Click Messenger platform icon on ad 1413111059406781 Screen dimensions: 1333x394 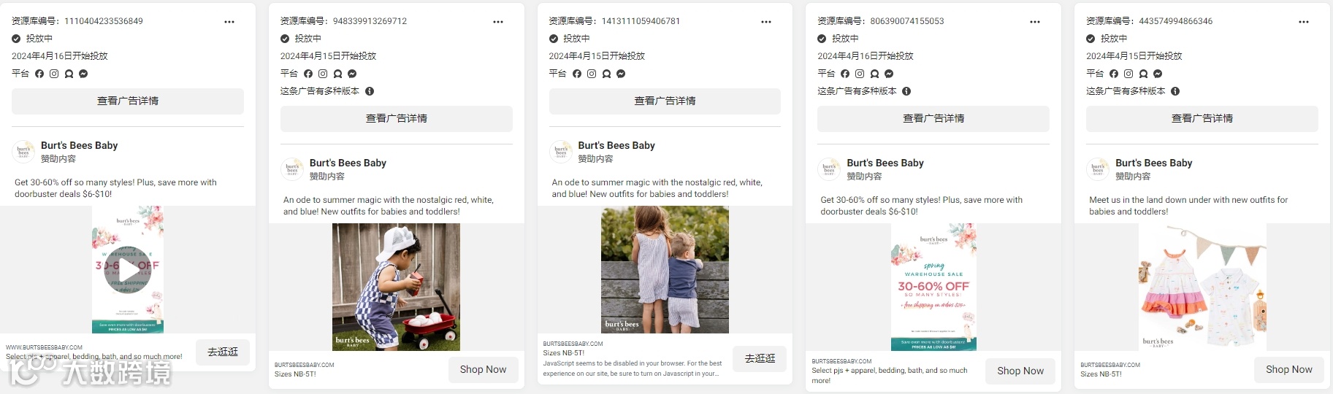(x=621, y=74)
